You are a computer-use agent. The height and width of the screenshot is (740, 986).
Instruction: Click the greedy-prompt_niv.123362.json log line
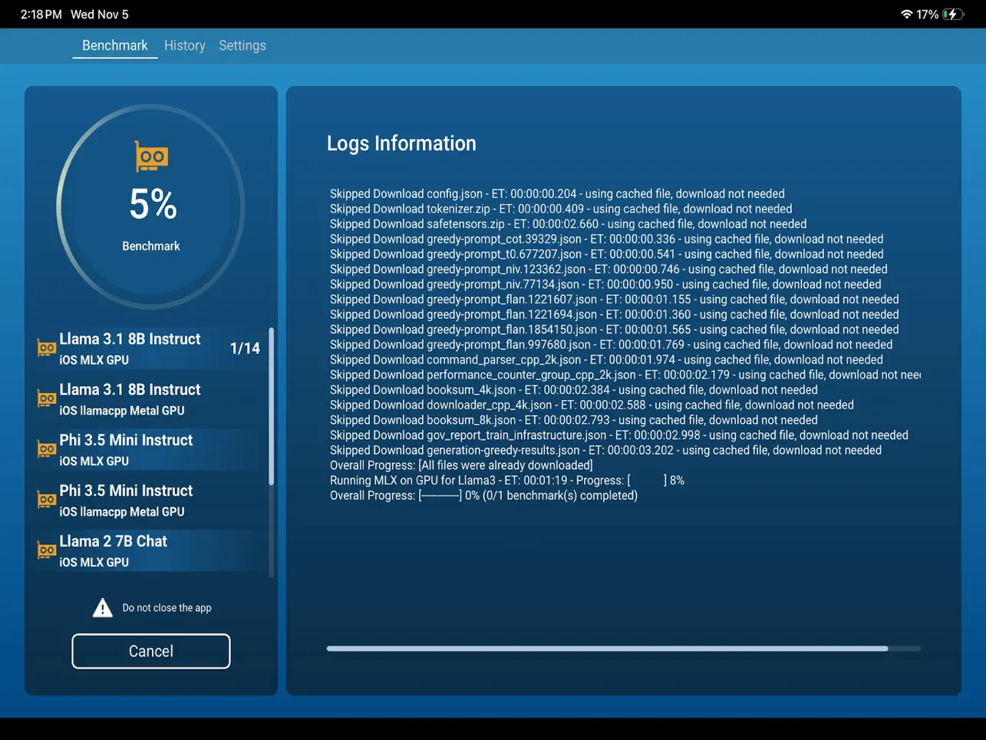pos(608,269)
